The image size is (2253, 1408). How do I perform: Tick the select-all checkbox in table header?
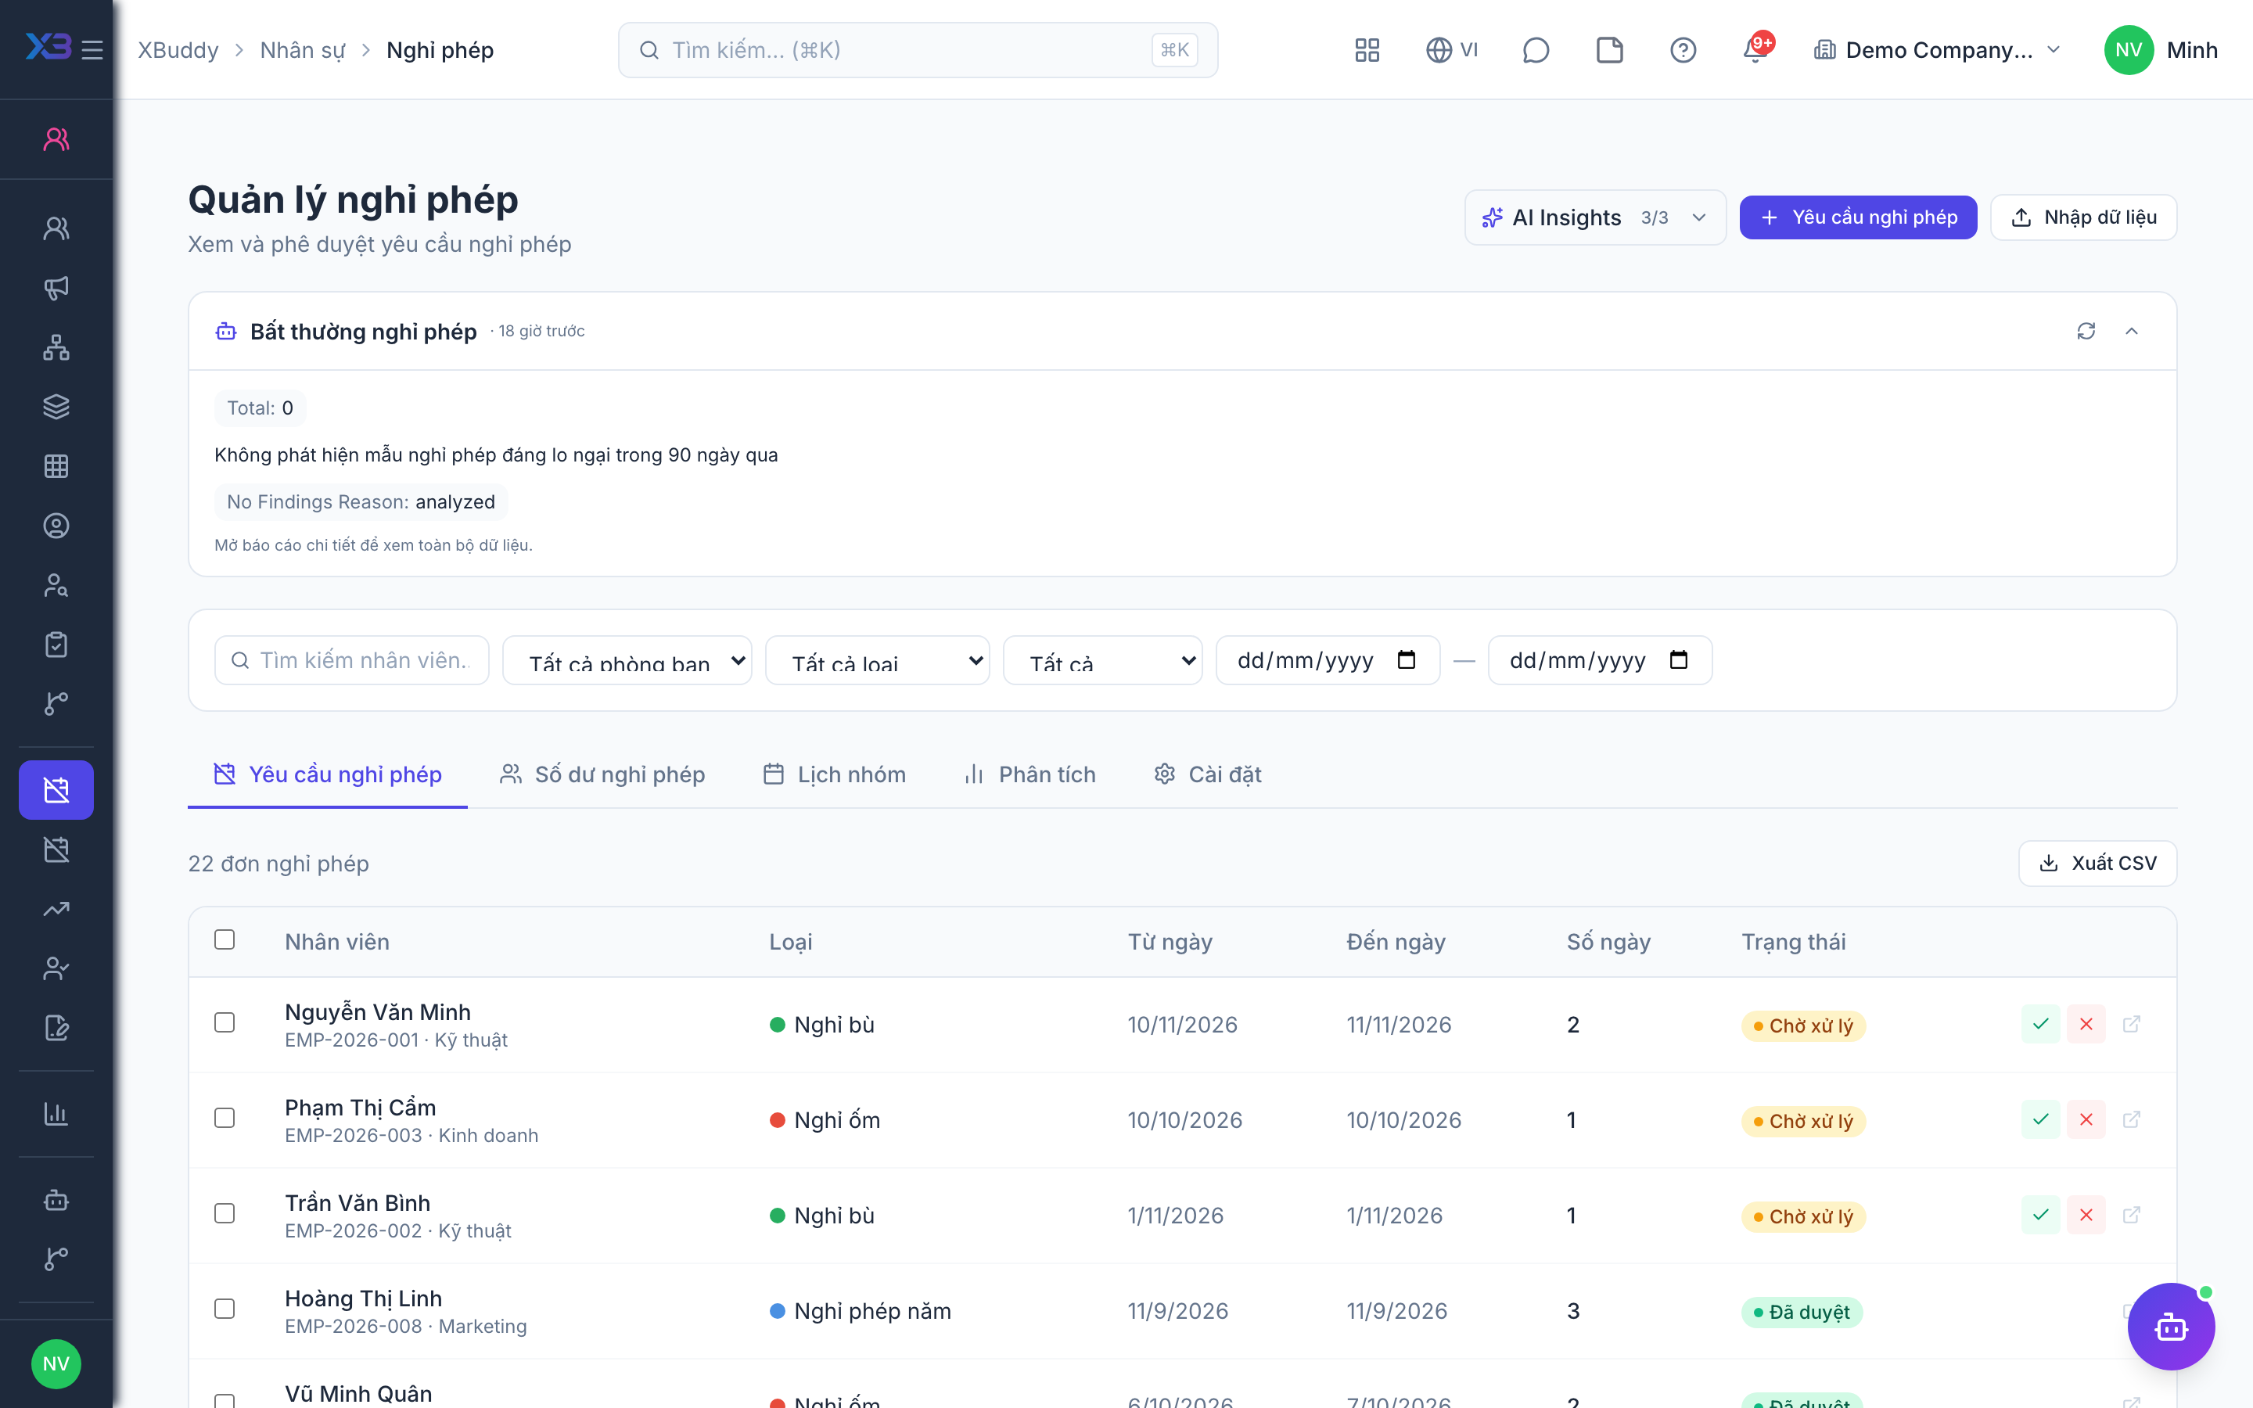click(x=225, y=939)
